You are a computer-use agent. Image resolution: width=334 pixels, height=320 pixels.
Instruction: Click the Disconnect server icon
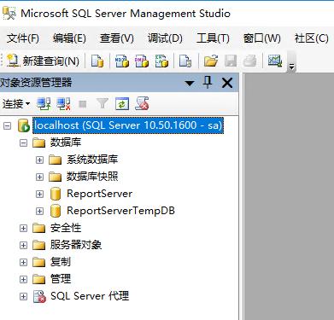tap(63, 104)
